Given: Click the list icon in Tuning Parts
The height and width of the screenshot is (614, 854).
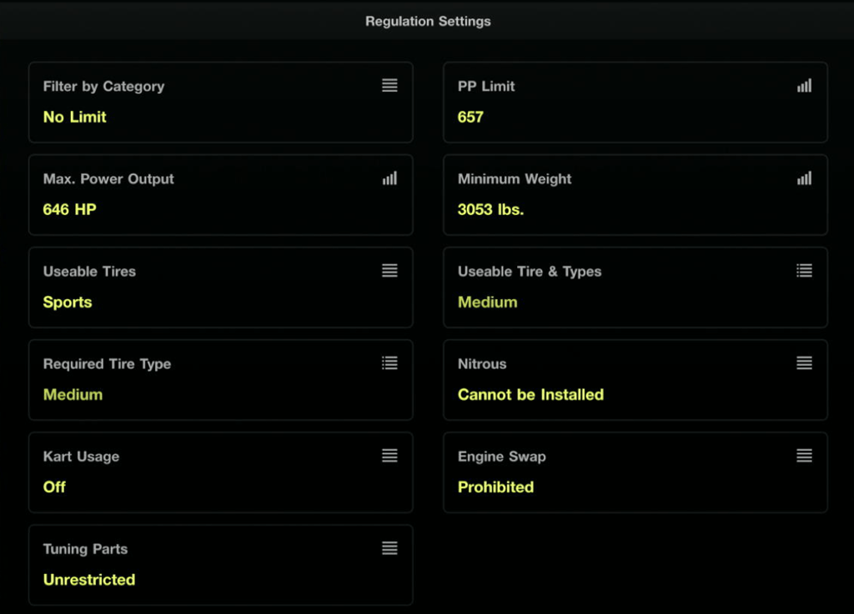Looking at the screenshot, I should pos(389,547).
